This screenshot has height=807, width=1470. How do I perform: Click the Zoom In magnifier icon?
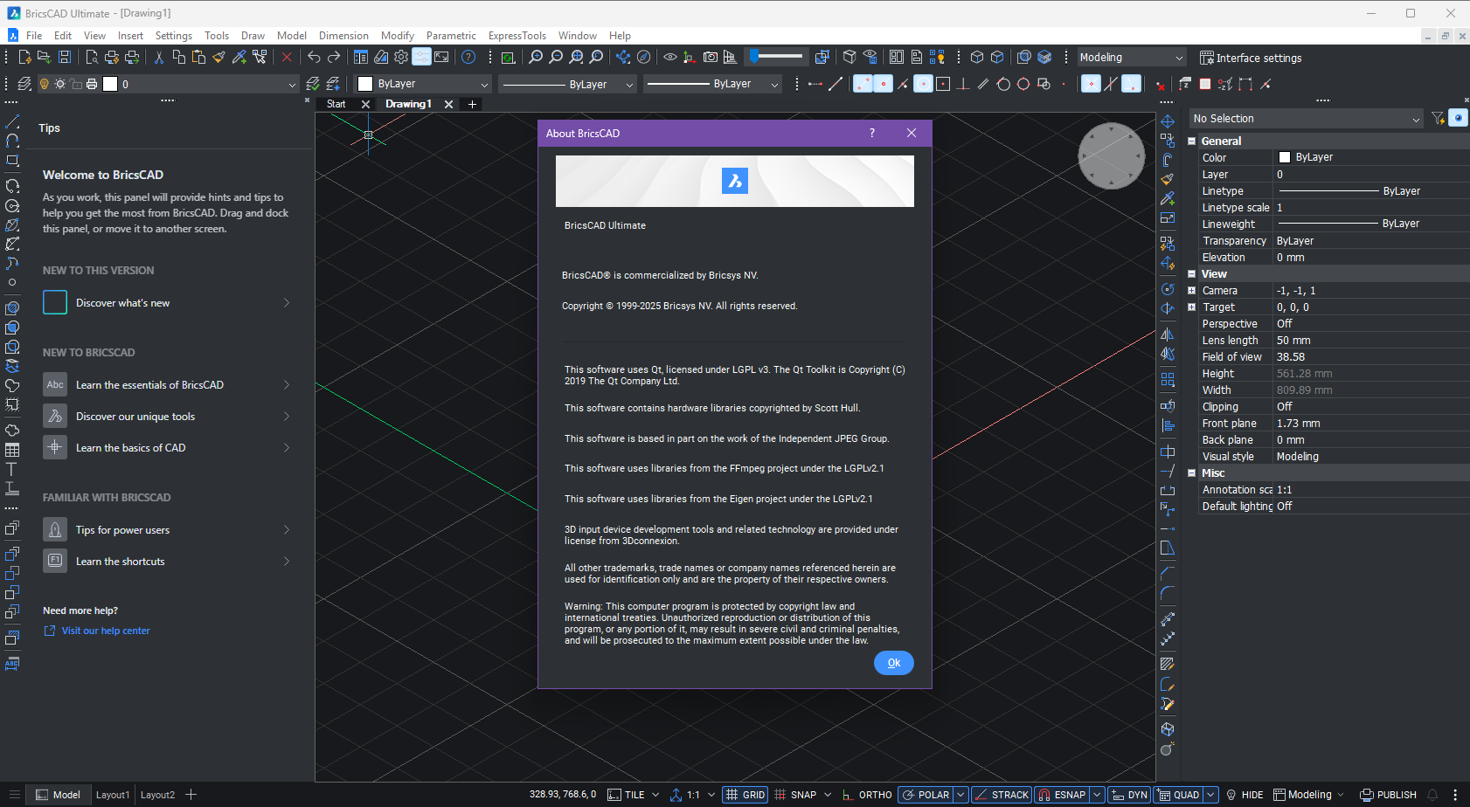coord(536,58)
